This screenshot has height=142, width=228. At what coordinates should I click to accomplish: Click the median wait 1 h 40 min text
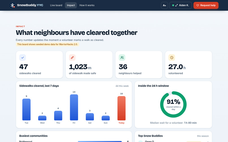click(173, 123)
